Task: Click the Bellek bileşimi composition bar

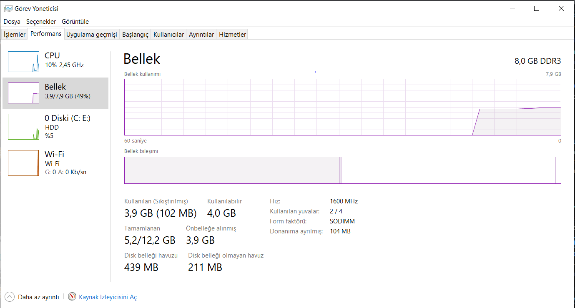Action: point(342,170)
